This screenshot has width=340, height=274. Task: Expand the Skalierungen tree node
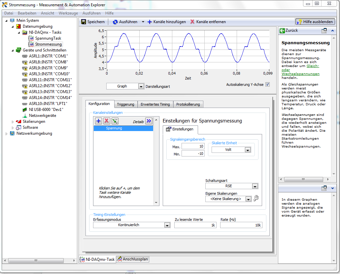13,122
